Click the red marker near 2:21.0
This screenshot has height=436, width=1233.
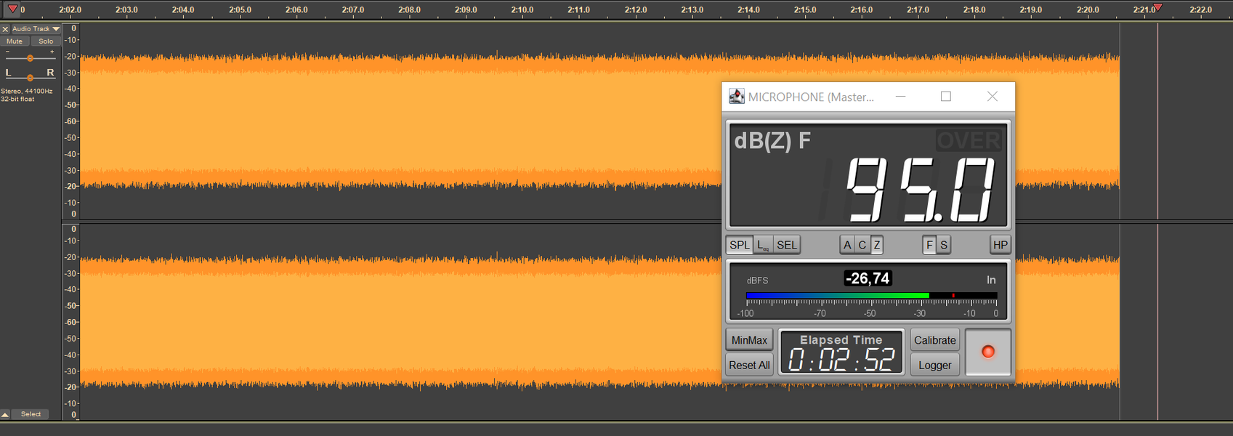click(x=1158, y=7)
